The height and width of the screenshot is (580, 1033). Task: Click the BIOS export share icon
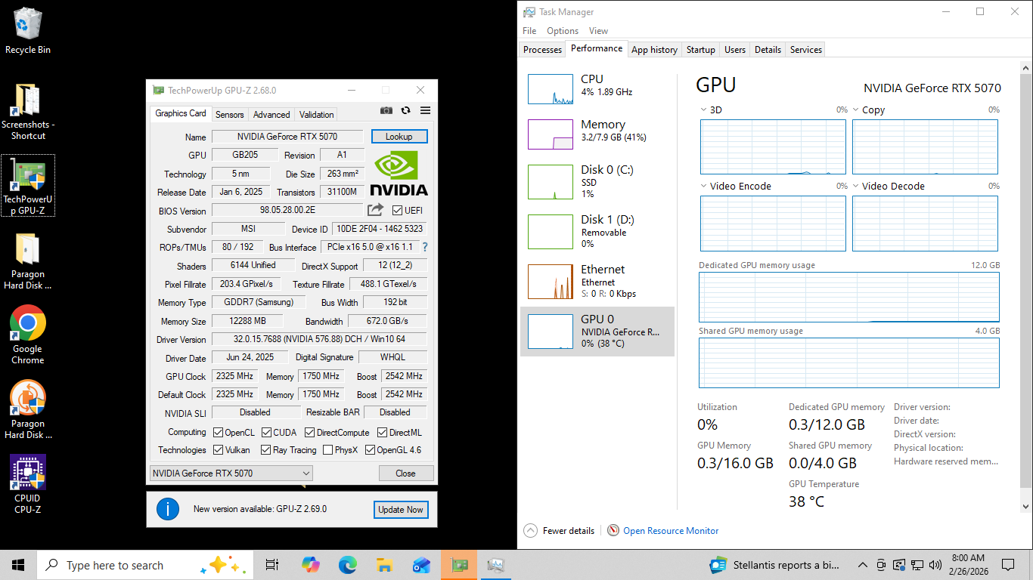375,210
